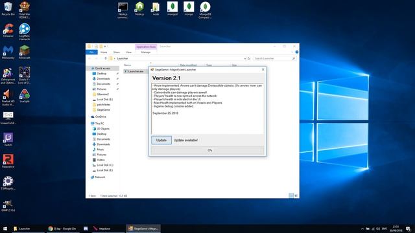This screenshot has height=233, width=415.
Task: Close the SiegeGame Magnificent Launcher dialog
Action: (x=263, y=69)
